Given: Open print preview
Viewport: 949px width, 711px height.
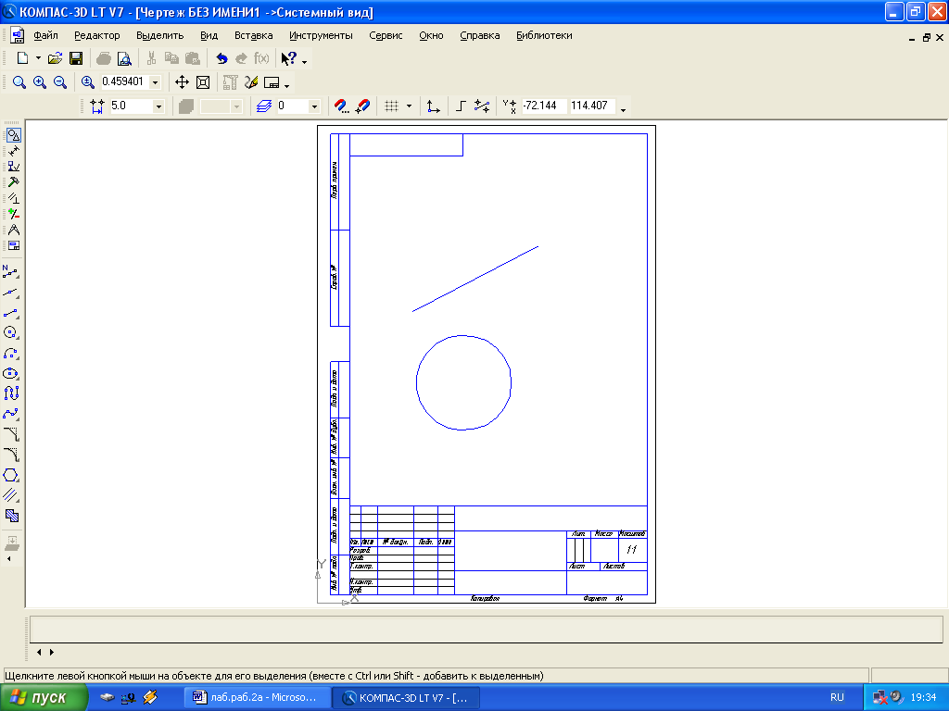Looking at the screenshot, I should click(124, 58).
